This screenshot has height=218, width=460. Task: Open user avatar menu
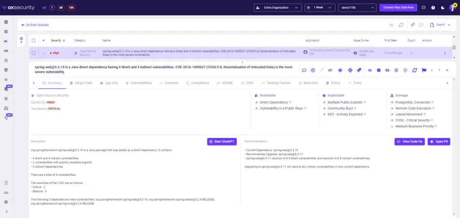point(452,7)
